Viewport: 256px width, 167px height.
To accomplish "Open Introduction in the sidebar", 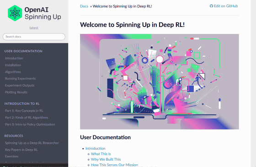I will [x=14, y=58].
